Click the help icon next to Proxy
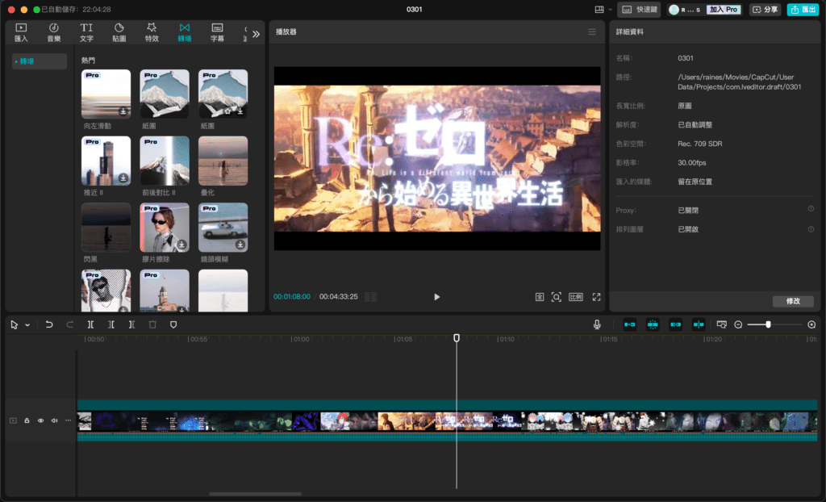 (x=811, y=209)
